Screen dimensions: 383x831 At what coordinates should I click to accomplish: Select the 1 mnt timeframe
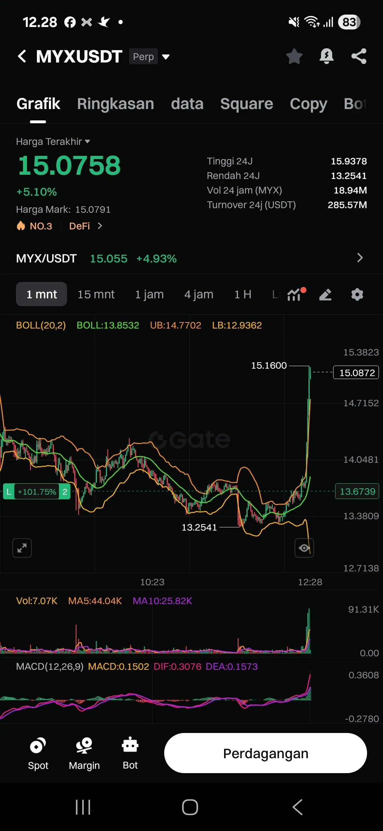(41, 294)
